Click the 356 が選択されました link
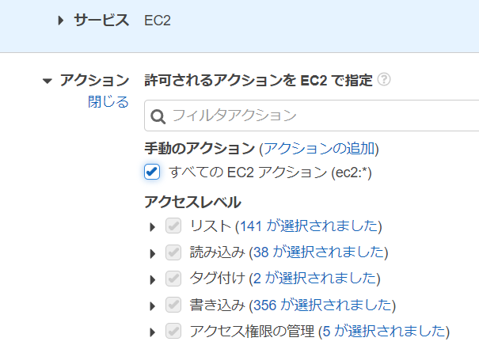479x349 pixels. (x=322, y=305)
